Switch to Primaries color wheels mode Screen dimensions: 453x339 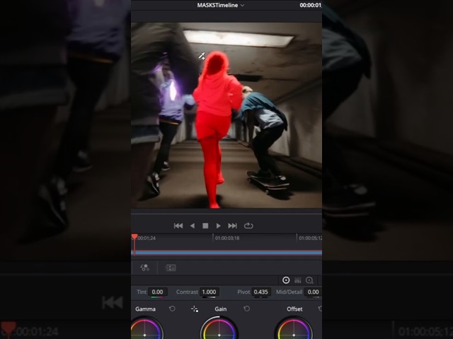[x=286, y=280]
